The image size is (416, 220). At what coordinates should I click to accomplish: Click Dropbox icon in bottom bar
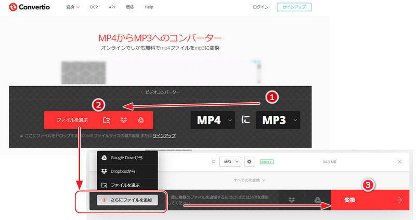(x=292, y=200)
